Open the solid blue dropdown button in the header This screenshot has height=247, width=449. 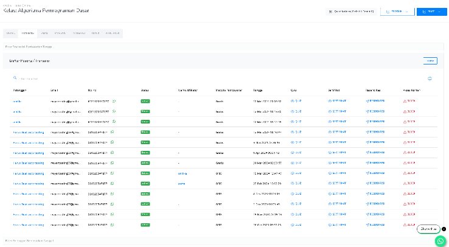point(431,12)
